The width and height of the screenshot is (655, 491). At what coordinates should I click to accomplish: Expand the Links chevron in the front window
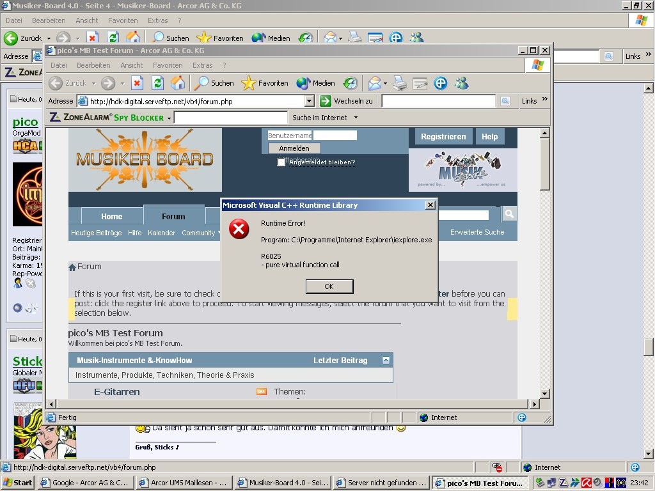545,99
